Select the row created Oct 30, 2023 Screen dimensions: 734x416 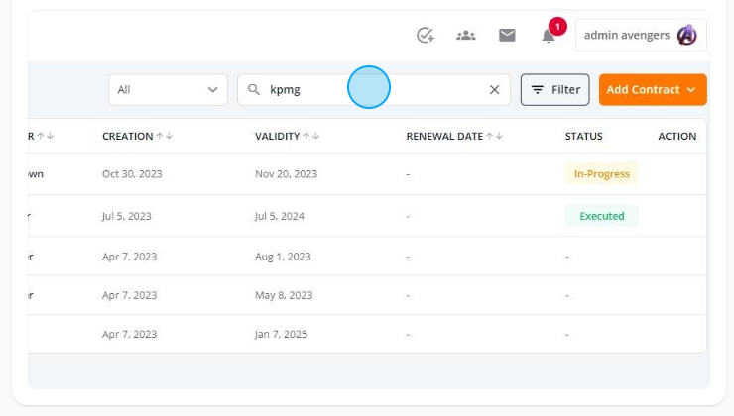click(x=367, y=174)
